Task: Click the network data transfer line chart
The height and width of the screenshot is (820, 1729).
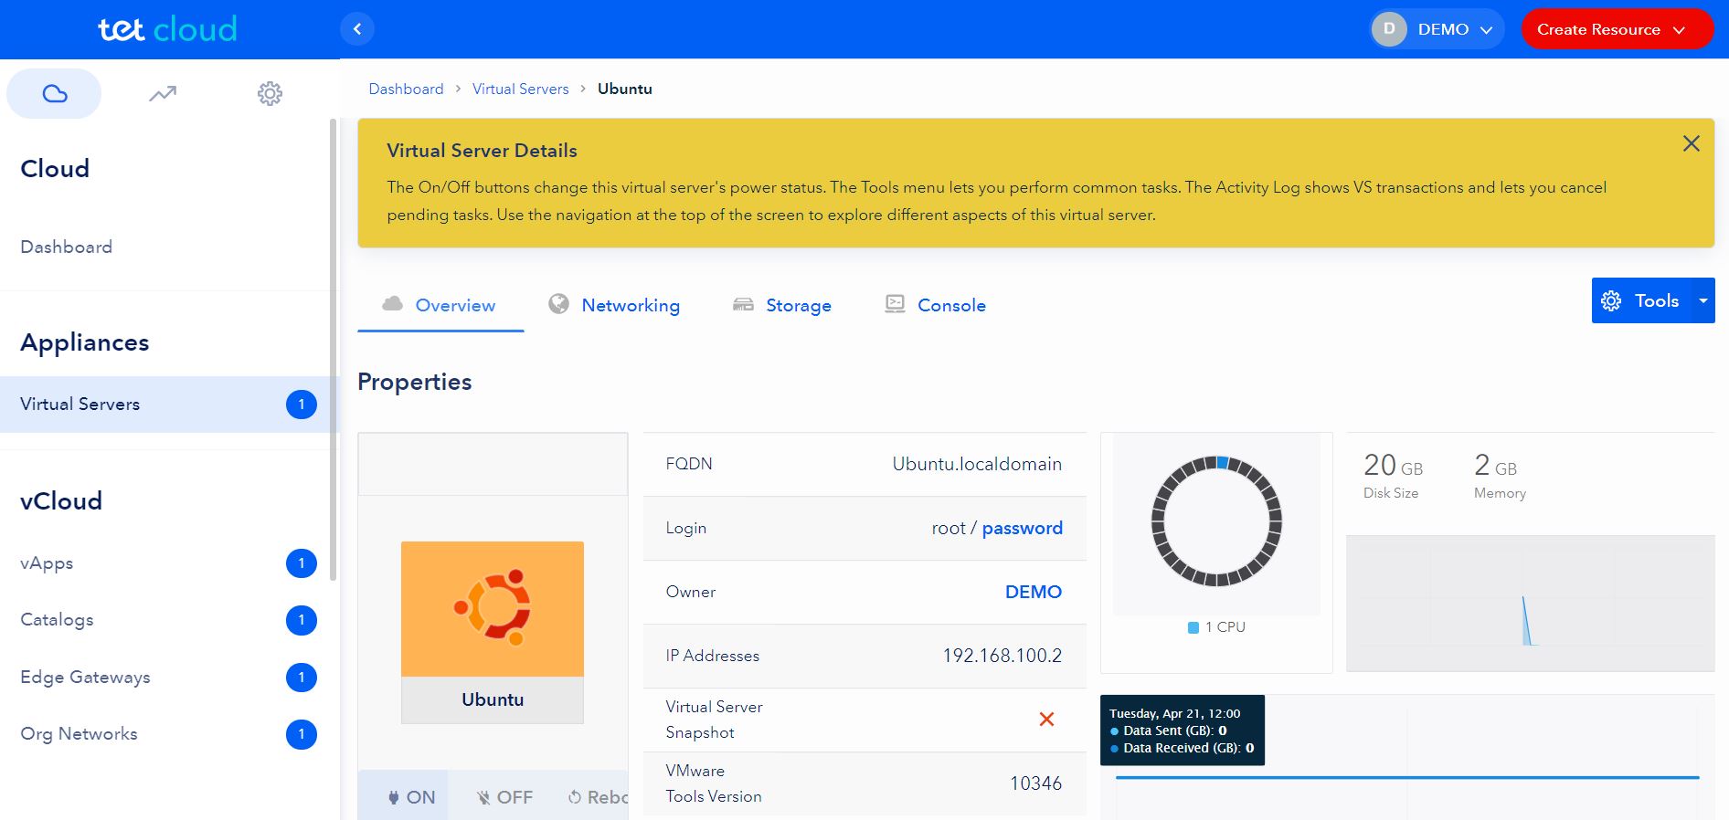Action: (1407, 777)
